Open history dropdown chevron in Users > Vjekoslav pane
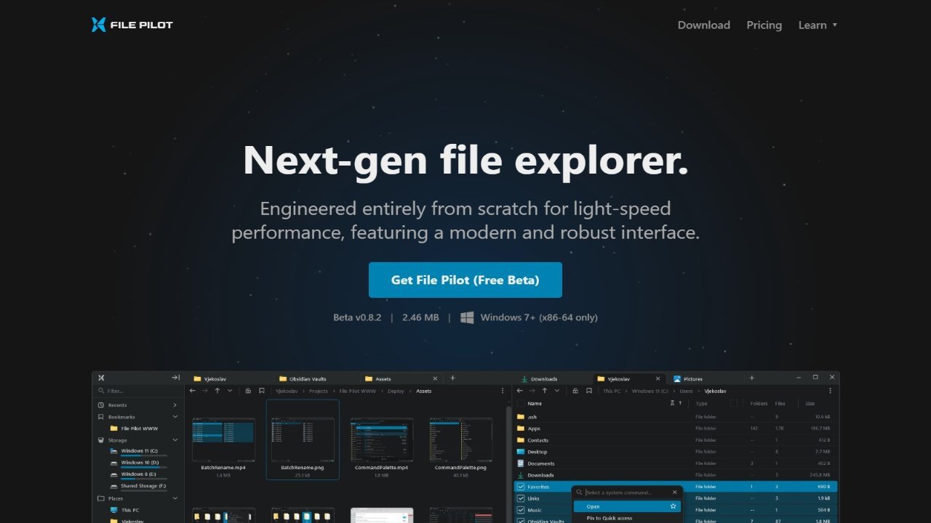This screenshot has width=931, height=523. 557,391
